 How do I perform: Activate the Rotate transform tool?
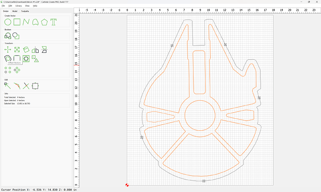26,50
